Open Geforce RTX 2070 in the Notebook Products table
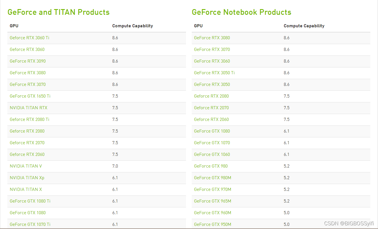This screenshot has width=378, height=229. point(211,108)
